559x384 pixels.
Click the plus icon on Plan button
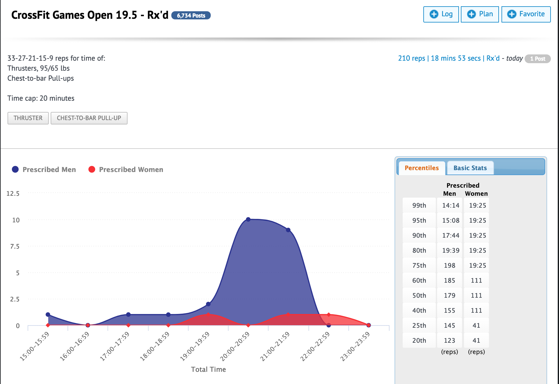pos(471,14)
